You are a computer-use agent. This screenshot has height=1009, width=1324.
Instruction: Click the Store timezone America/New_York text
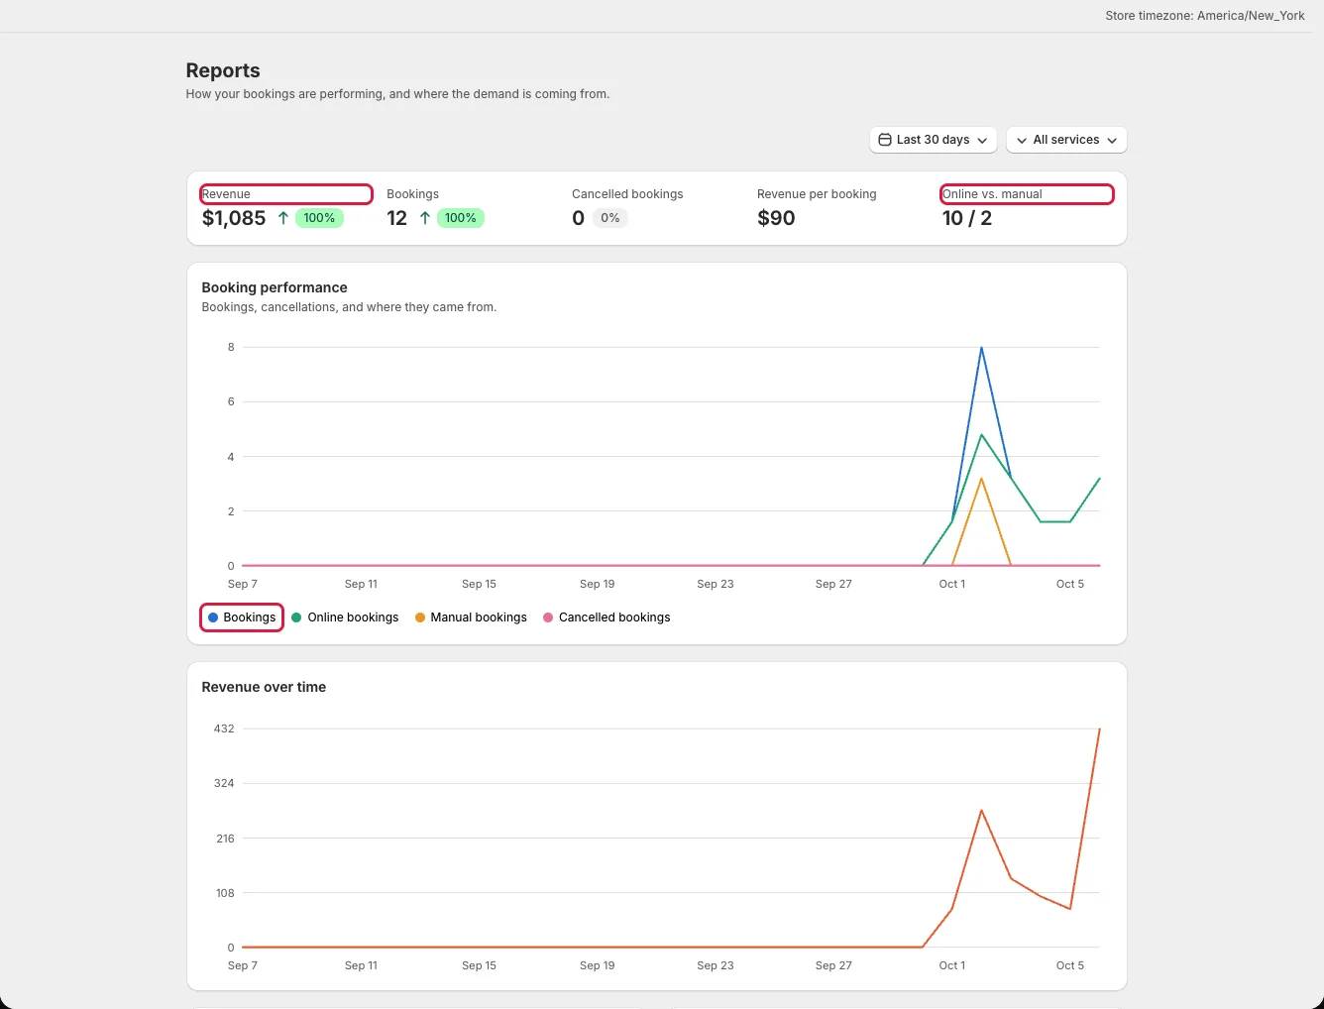tap(1205, 16)
